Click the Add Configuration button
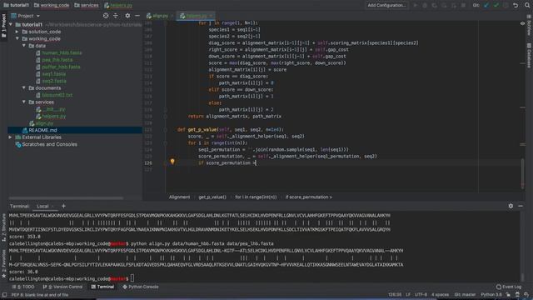The width and height of the screenshot is (533, 300). [x=386, y=5]
